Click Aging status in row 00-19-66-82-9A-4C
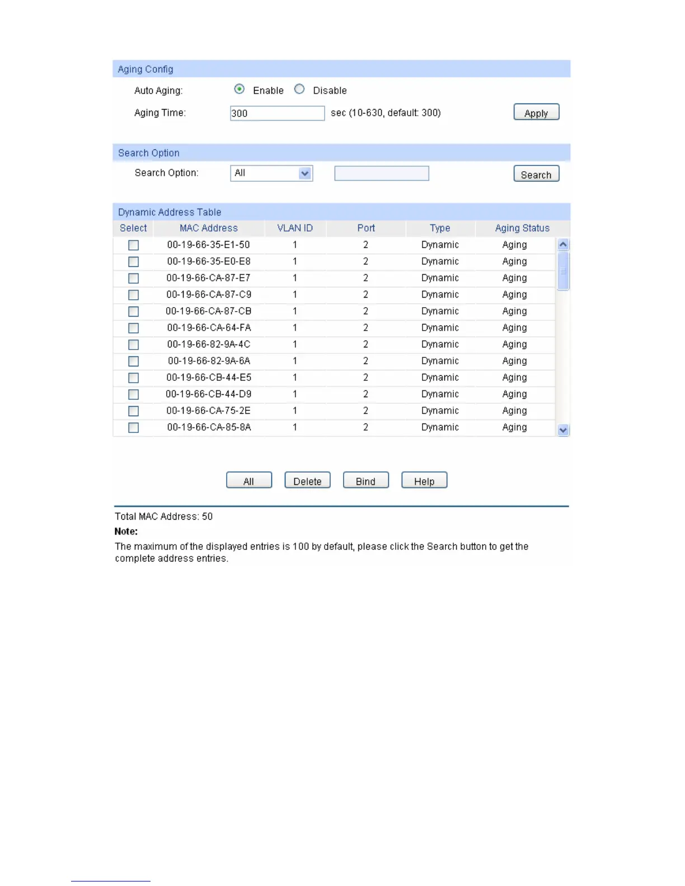Viewport: 685px width, 886px height. tap(514, 345)
